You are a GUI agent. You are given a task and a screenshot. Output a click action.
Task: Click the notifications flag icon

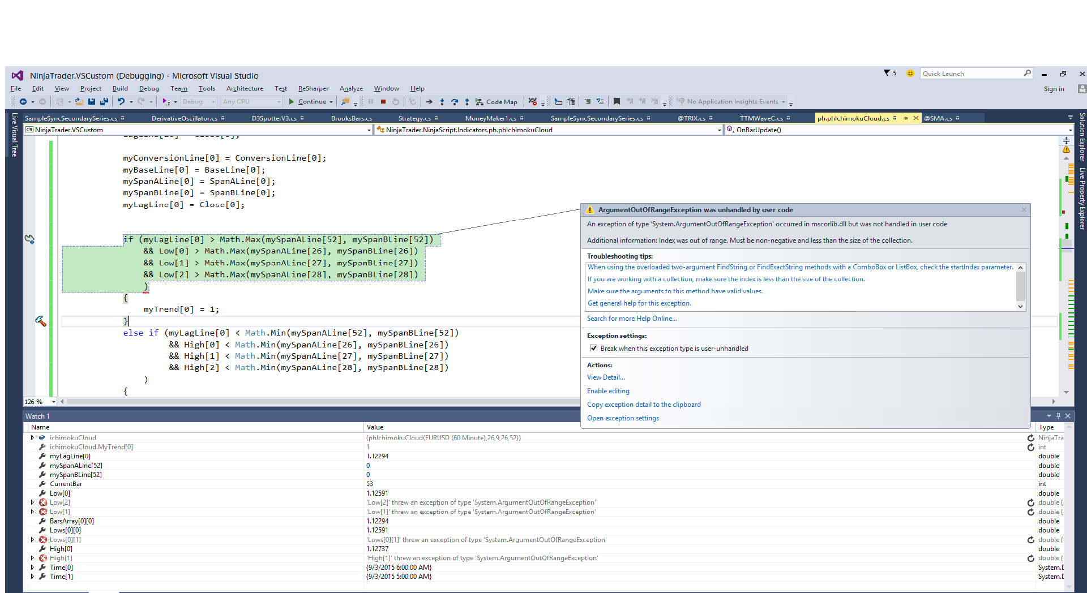click(x=887, y=73)
